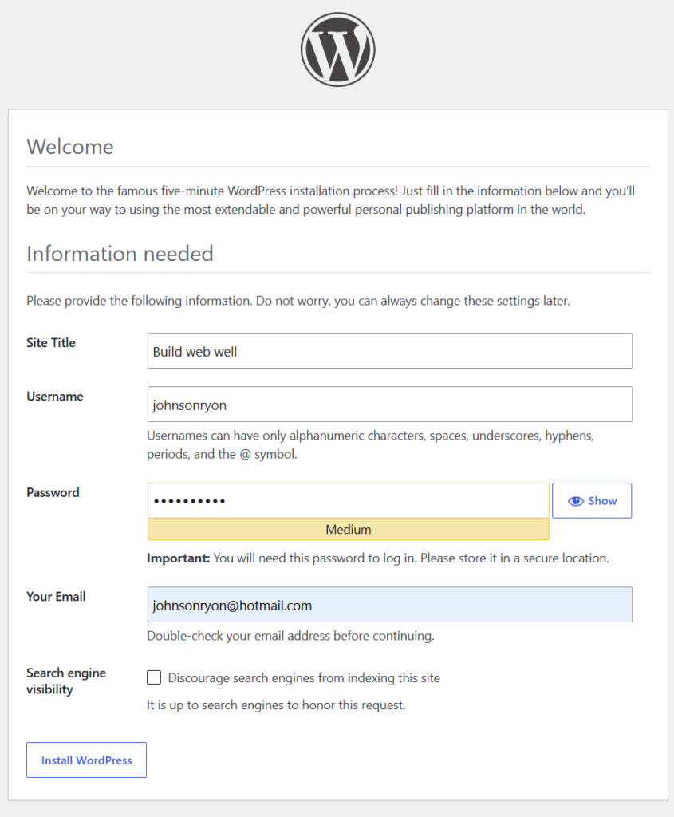This screenshot has height=817, width=674.
Task: Click the 'Please provide the following information' line
Action: [298, 301]
